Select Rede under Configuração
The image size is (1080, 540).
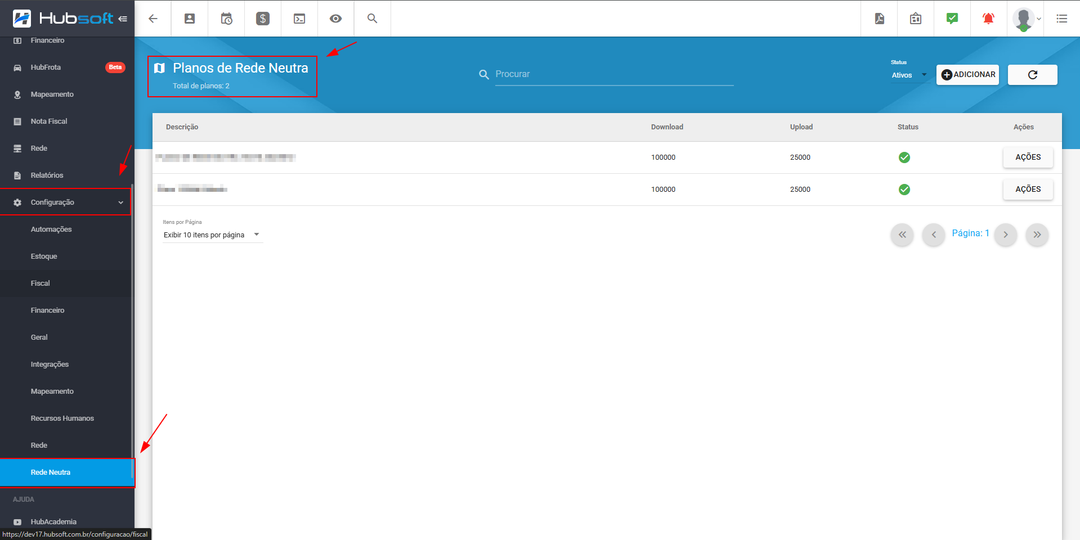(x=66, y=445)
